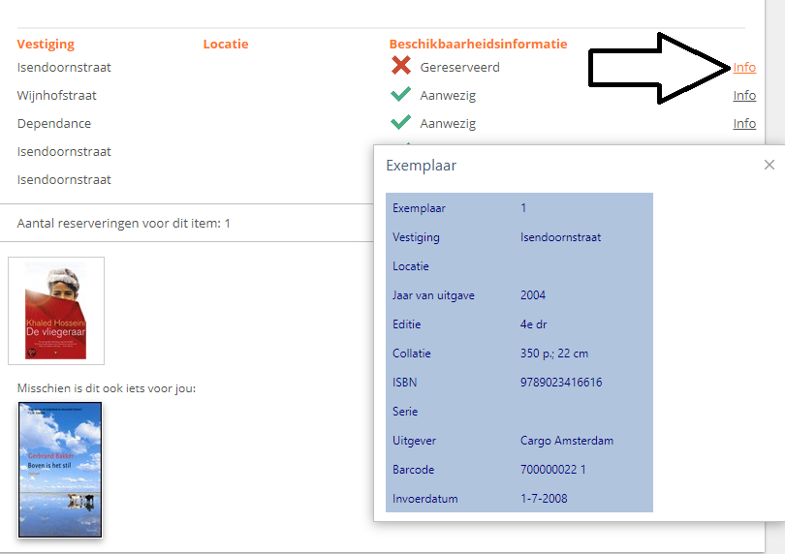Open Info link for Dependance copy
The height and width of the screenshot is (554, 785).
(744, 124)
